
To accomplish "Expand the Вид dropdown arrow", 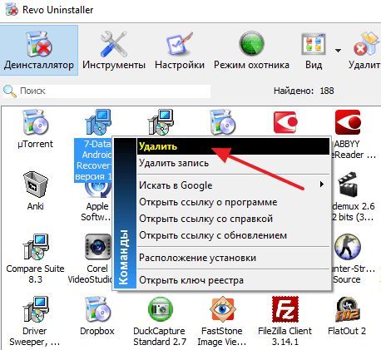I will (338, 51).
